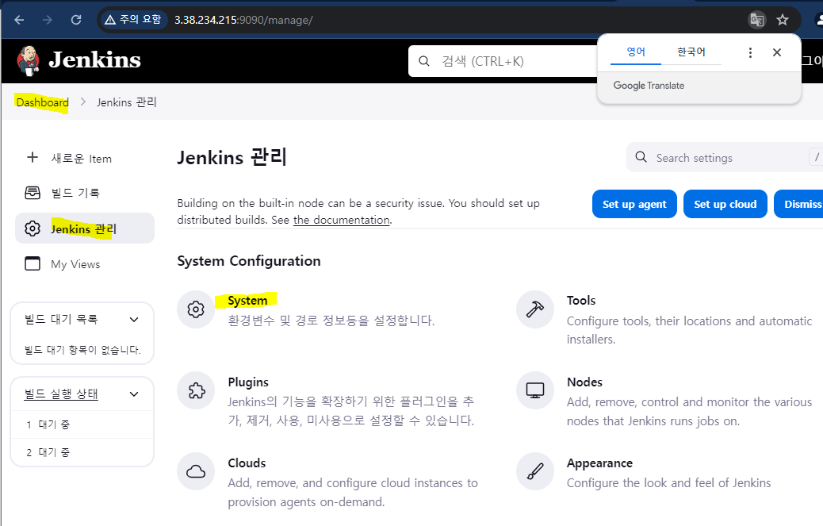Click the Set up agent button
Viewport: 823px width, 526px height.
(x=634, y=204)
